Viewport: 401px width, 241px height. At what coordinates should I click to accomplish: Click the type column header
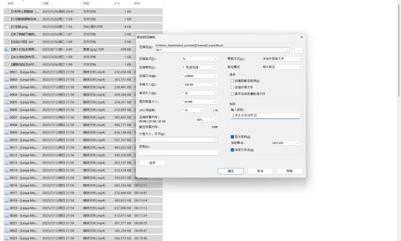[86, 3]
